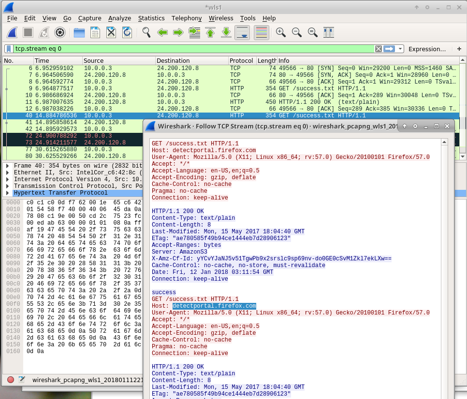Click highlighted detectportal.firefox.com host text
Viewport: 467px width, 399px height.
(214, 306)
